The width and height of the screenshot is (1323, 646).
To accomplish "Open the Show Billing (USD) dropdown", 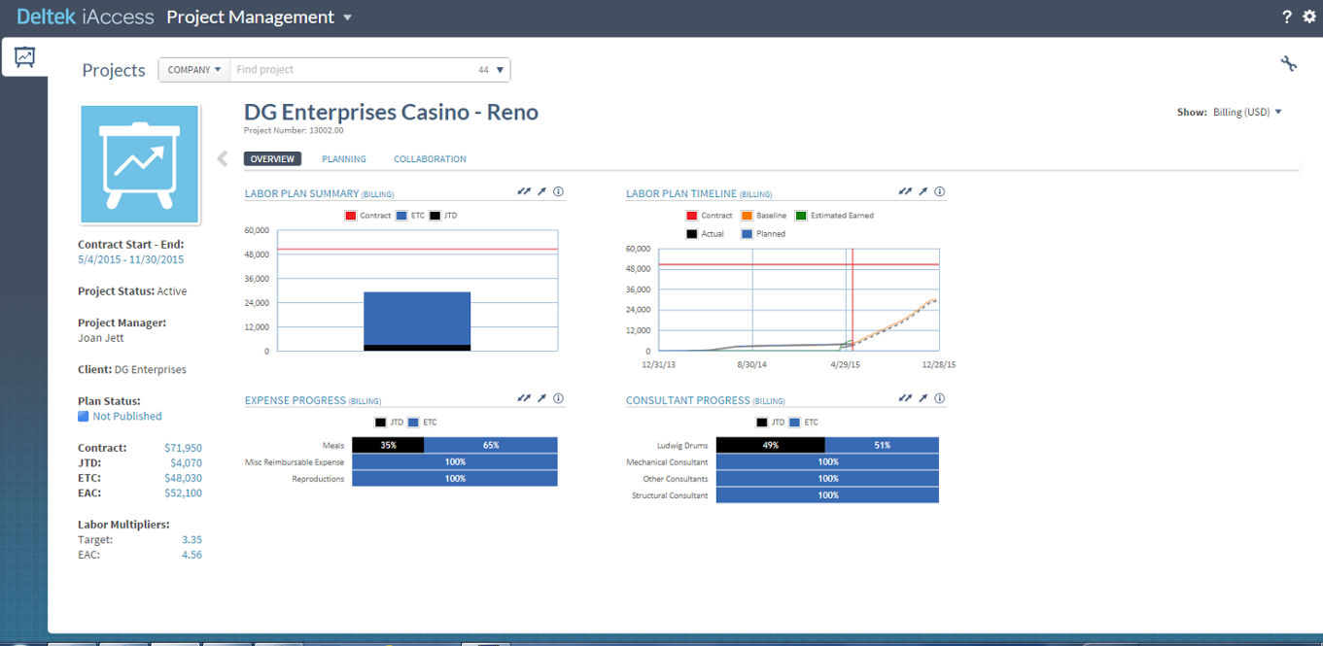I will coord(1247,112).
